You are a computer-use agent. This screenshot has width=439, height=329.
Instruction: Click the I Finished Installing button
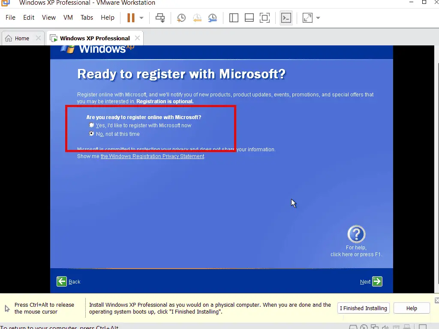364,308
